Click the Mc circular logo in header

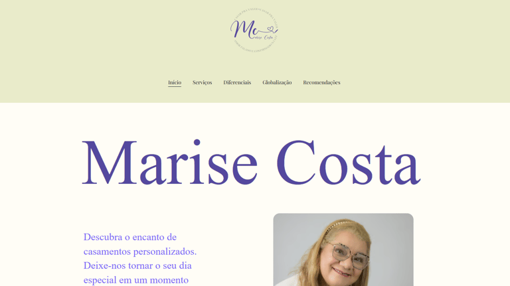pos(254,31)
